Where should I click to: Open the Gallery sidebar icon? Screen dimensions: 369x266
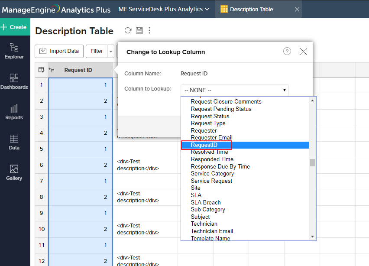[14, 172]
